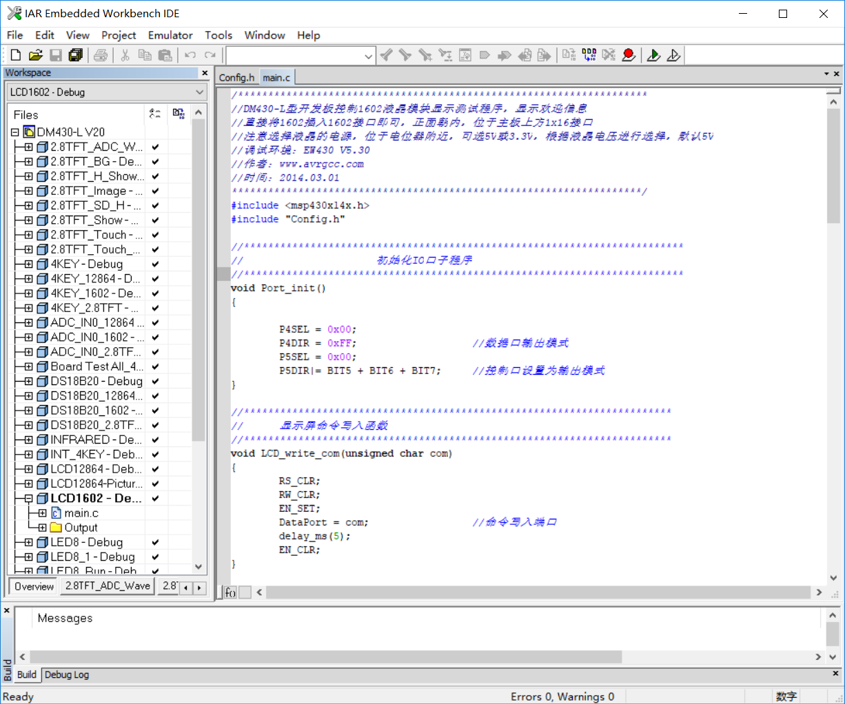Click the Find Next toolbar icon
This screenshot has height=704, width=845.
405,55
